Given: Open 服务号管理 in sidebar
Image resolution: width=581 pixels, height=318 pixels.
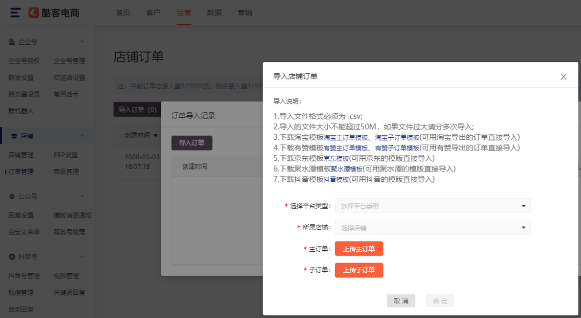Looking at the screenshot, I should [69, 232].
